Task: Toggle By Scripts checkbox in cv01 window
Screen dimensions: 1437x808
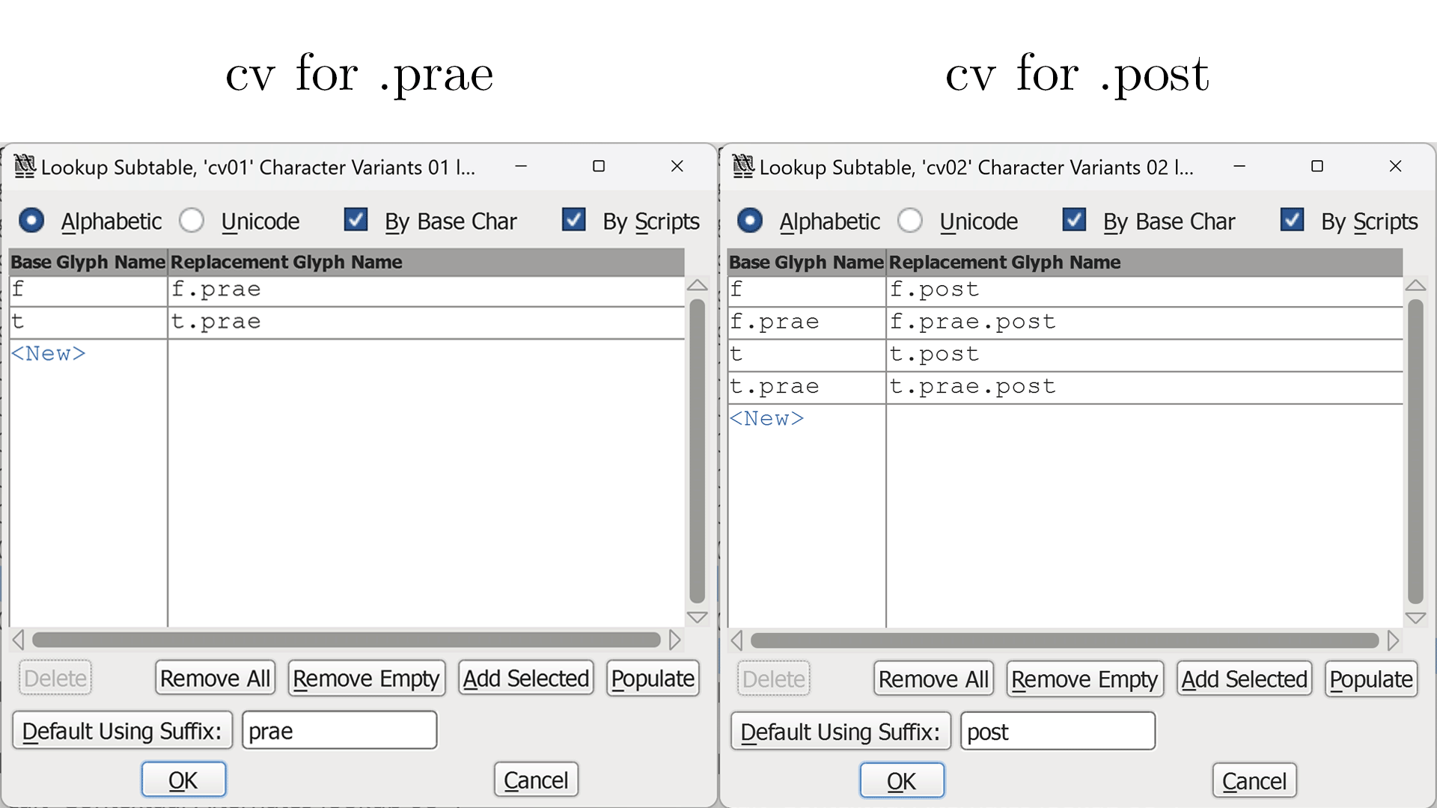Action: 573,220
